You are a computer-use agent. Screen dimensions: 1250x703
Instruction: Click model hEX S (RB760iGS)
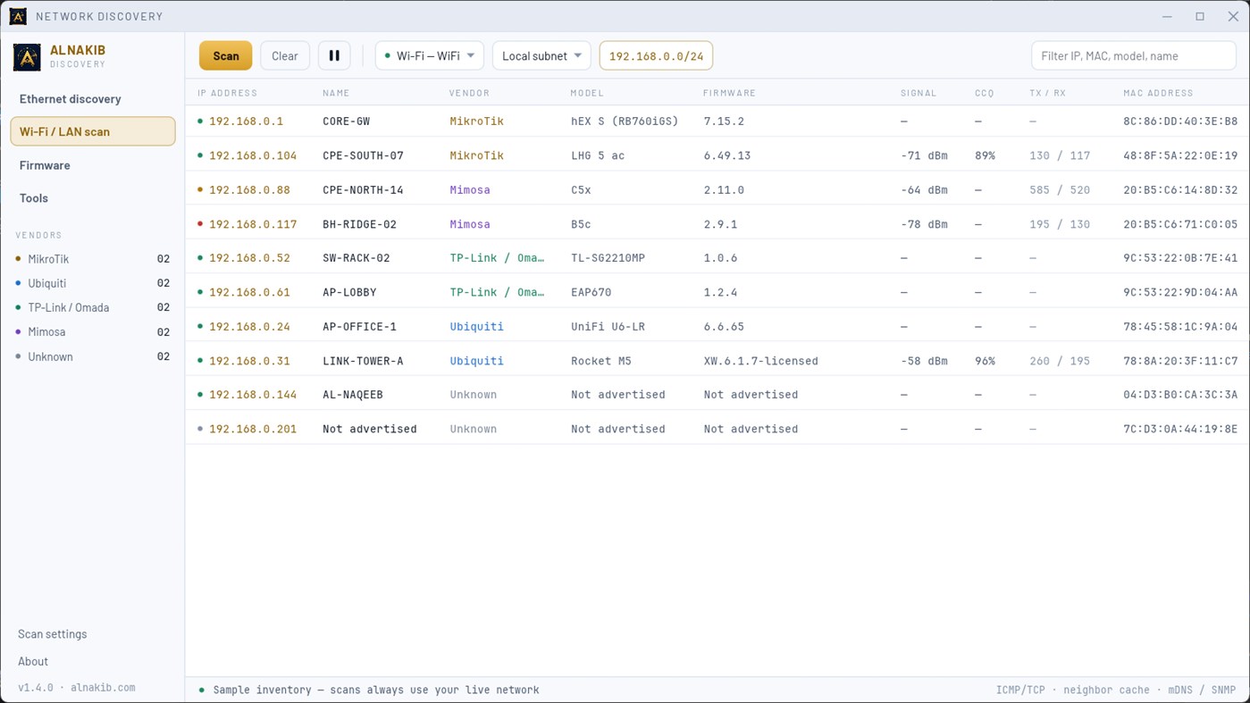(x=625, y=121)
